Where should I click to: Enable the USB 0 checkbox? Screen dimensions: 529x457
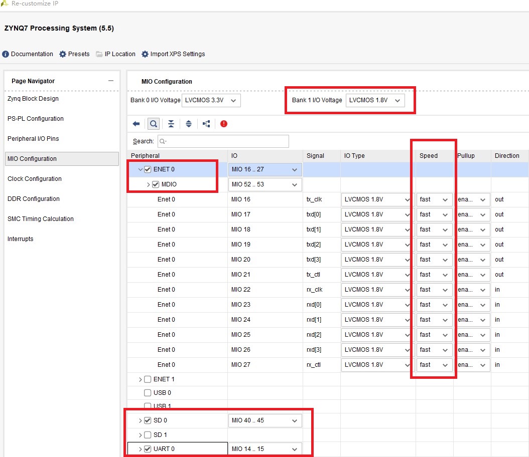148,393
